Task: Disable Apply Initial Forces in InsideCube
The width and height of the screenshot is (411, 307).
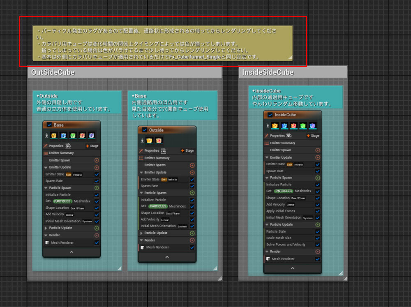Action: click(318, 211)
